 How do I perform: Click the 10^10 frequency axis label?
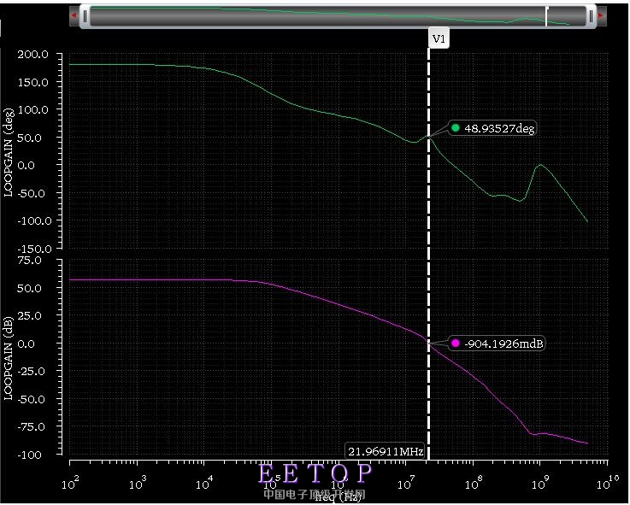point(608,483)
